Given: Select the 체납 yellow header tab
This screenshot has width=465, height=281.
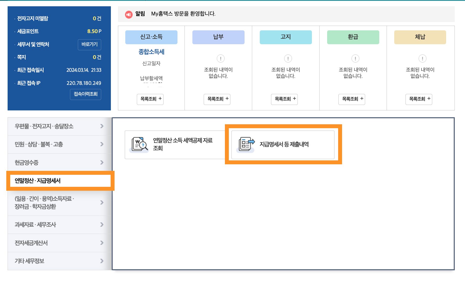Looking at the screenshot, I should click(420, 37).
